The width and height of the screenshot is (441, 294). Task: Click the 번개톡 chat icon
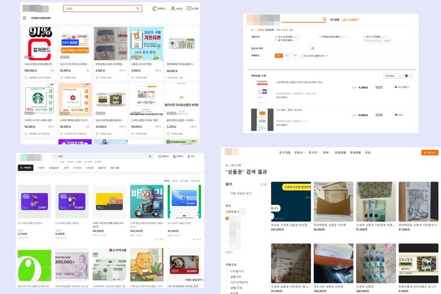189,9
